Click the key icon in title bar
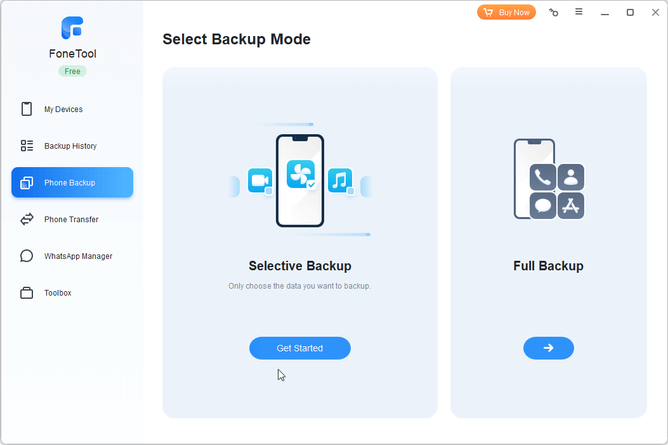The width and height of the screenshot is (668, 445). [x=554, y=12]
